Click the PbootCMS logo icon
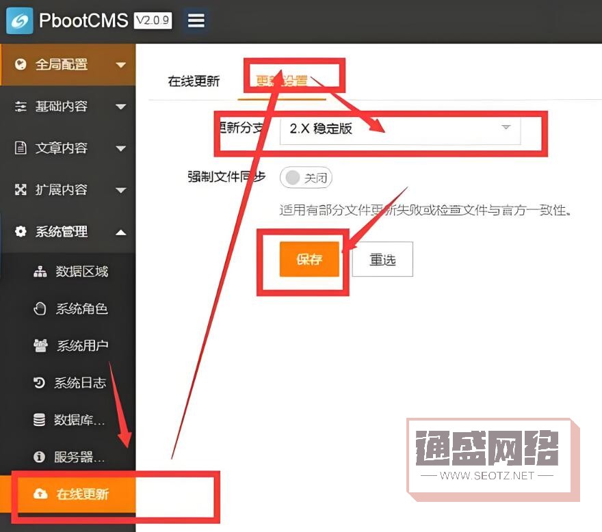The width and height of the screenshot is (602, 532). tap(20, 21)
